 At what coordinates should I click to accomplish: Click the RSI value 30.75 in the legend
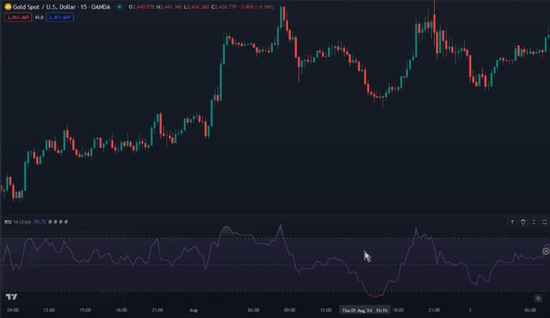[39, 222]
